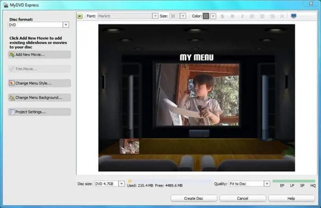The image size is (321, 208).
Task: Expand the Quality Fit to Disc dropdown
Action: click(267, 184)
